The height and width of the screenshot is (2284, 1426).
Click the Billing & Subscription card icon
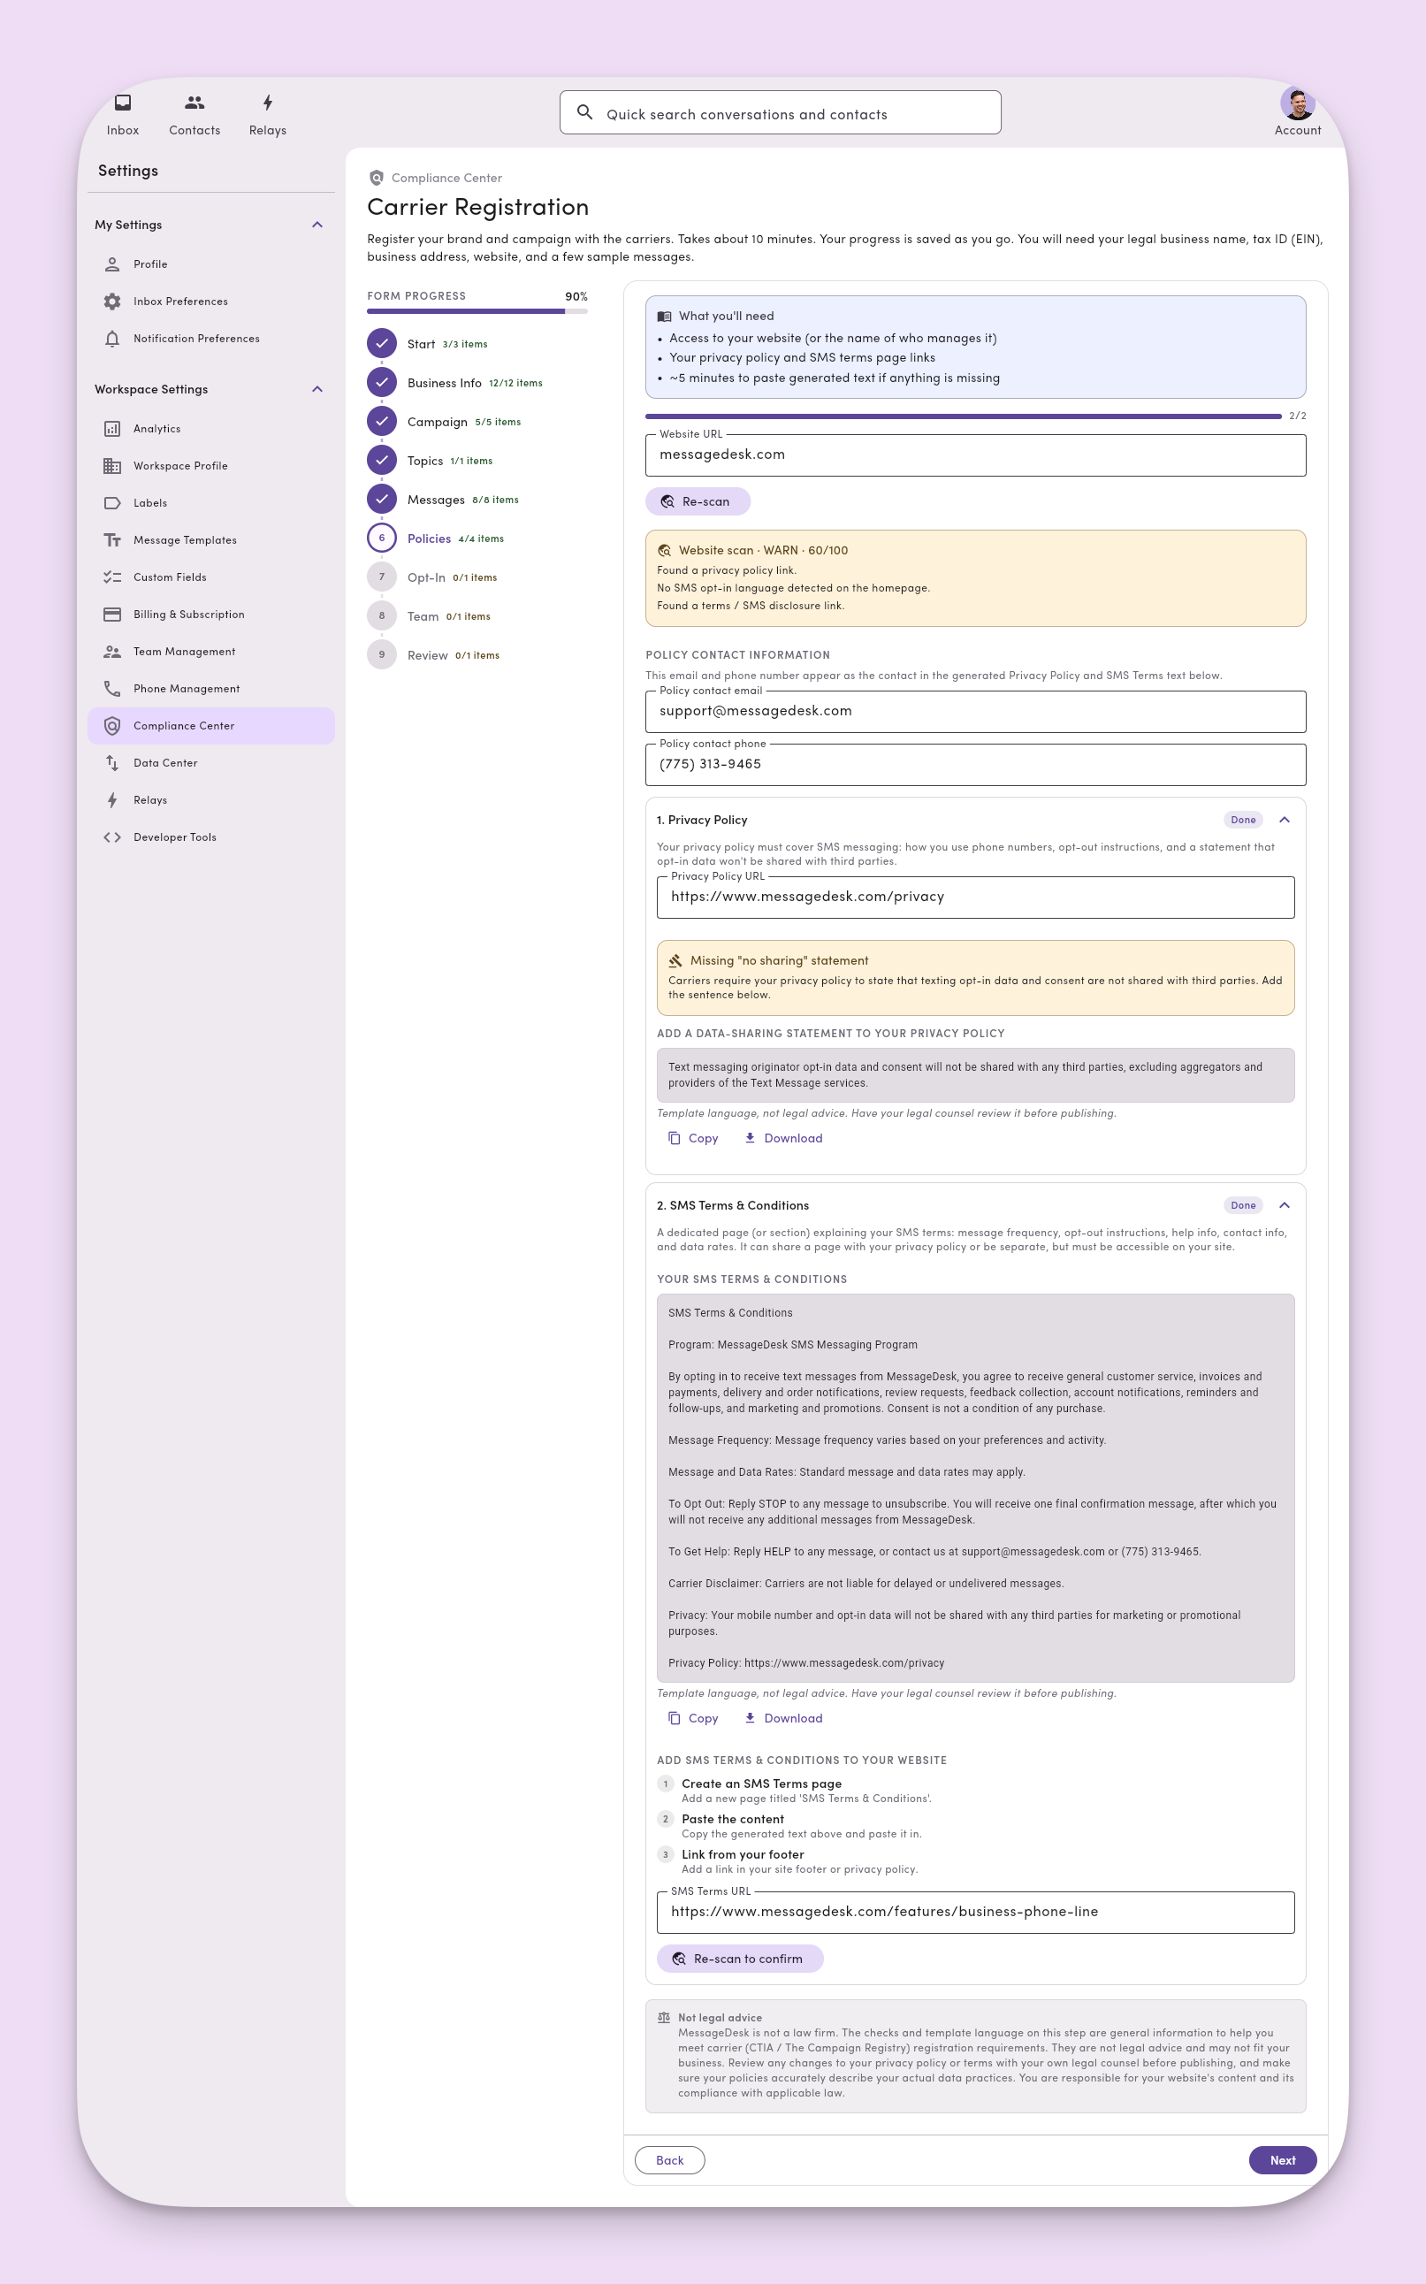pos(112,614)
